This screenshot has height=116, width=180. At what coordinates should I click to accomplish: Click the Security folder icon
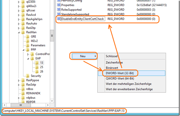28,76
